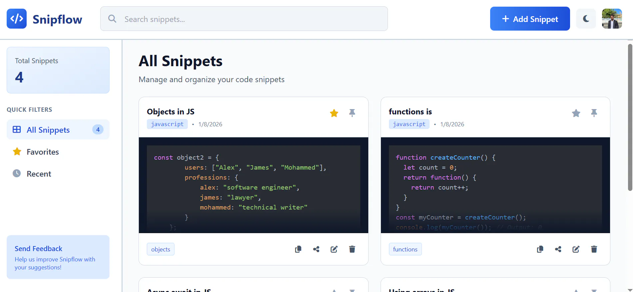Toggle favorite star on functions is snippet

coord(576,113)
